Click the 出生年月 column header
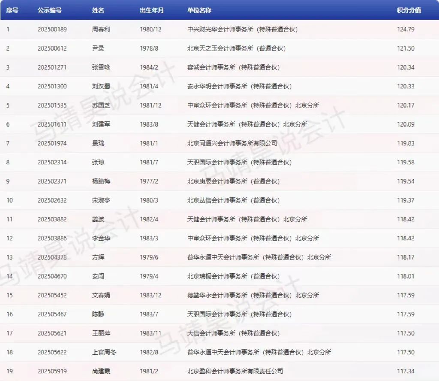This screenshot has height=381, width=439. point(152,10)
